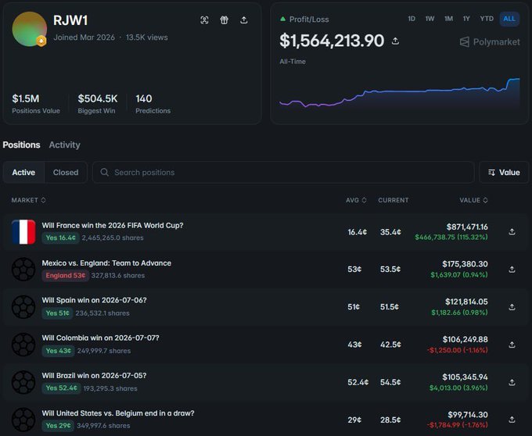Click the Yes 51¢ badge
Screen dimensions: 532x436
[57, 313]
